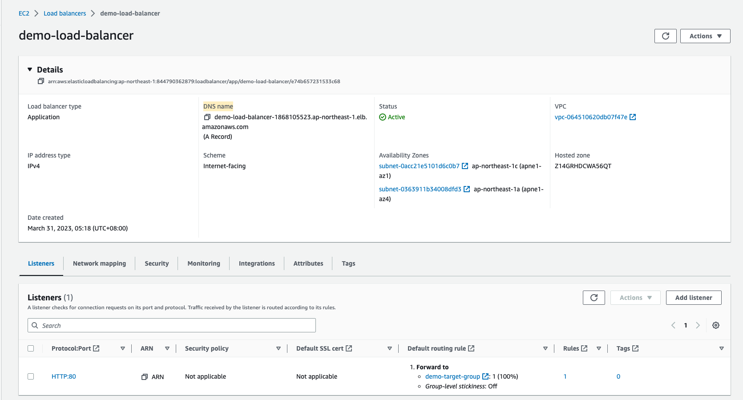Open the Monitoring tab
Viewport: 743px width, 400px height.
(x=203, y=263)
